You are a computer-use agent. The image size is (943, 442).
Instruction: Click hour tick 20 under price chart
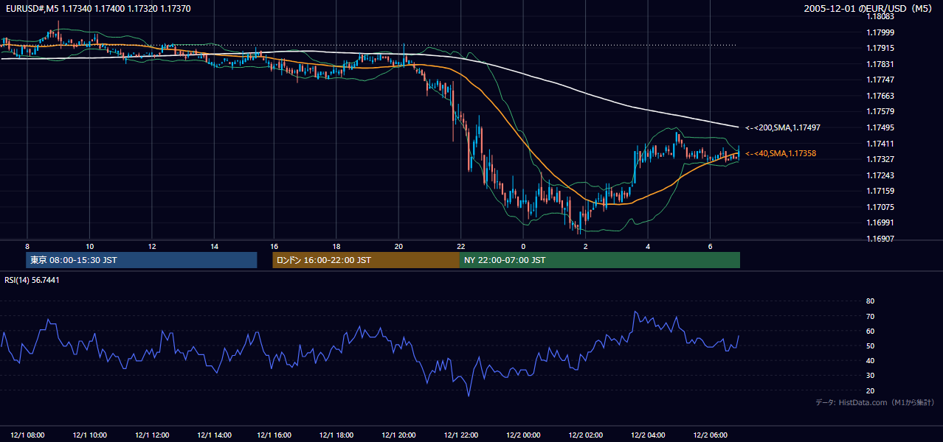point(398,246)
